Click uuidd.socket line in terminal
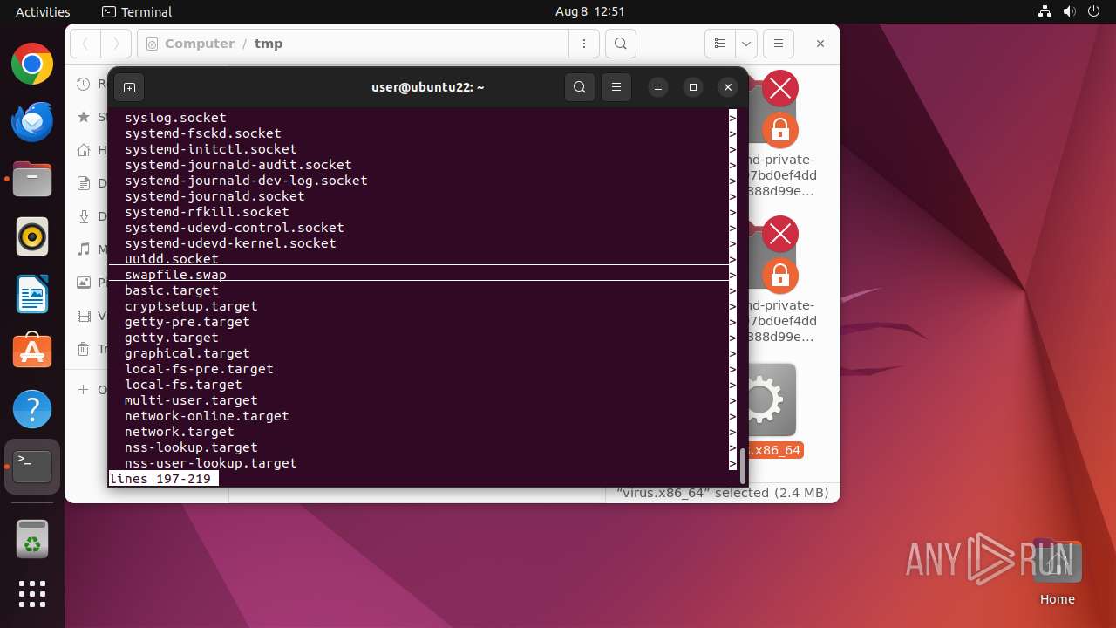1116x628 pixels. click(x=172, y=259)
